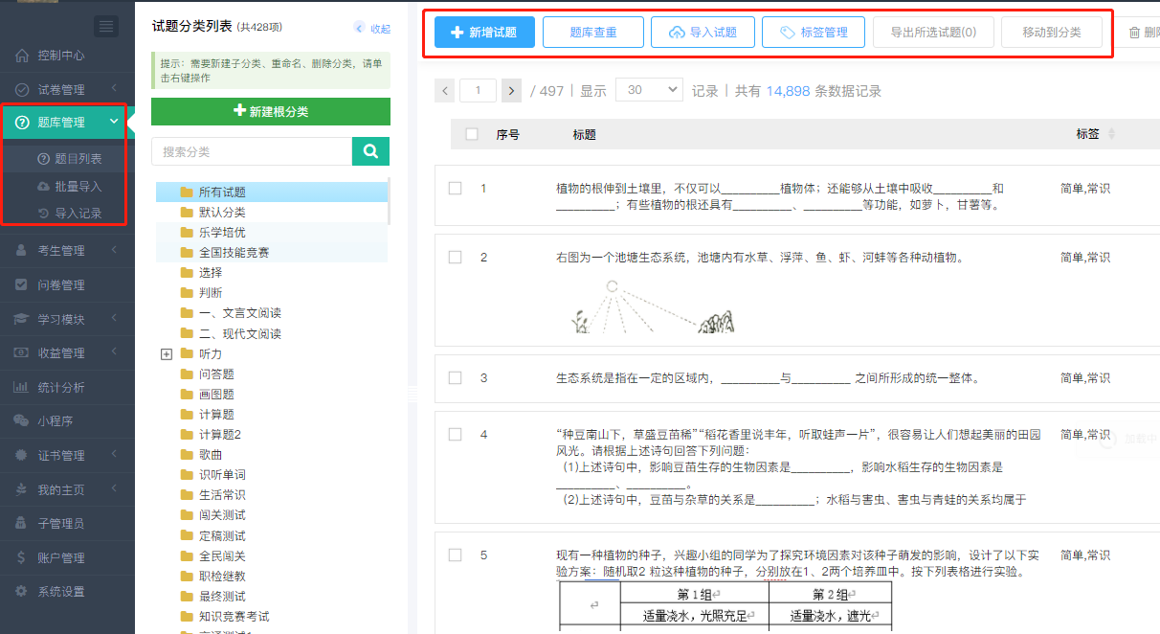1160x634 pixels.
Task: Click the 导入试题 button
Action: pyautogui.click(x=703, y=32)
